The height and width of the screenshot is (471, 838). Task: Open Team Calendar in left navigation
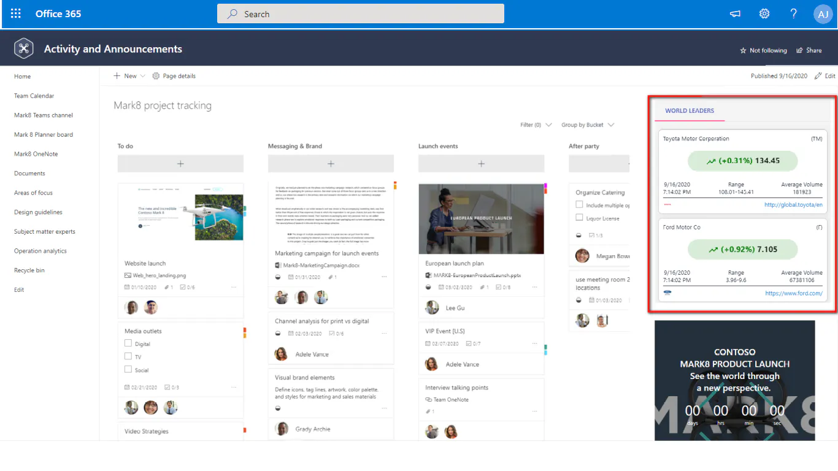(x=34, y=96)
